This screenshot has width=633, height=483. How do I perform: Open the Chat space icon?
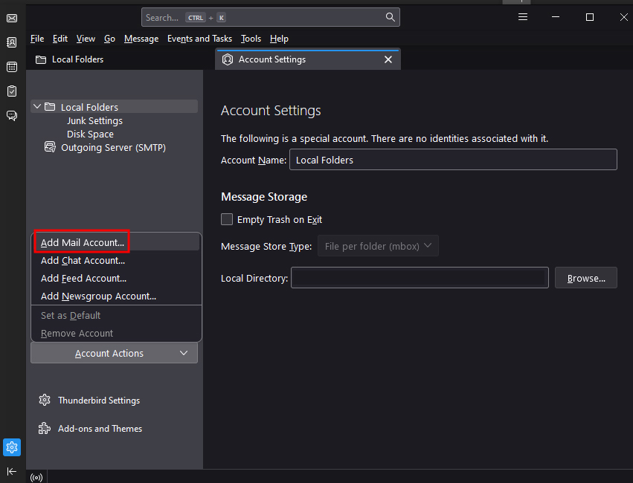tap(12, 115)
